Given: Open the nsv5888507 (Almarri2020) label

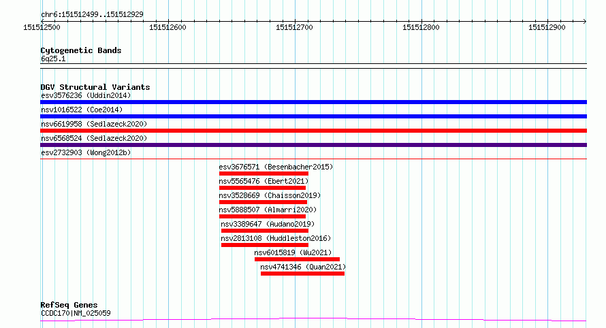Looking at the screenshot, I should [268, 210].
